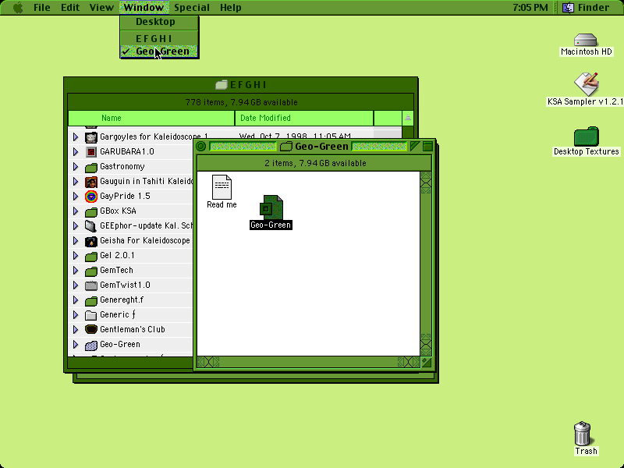The image size is (624, 468).
Task: Select the Read me document icon
Action: 222,187
